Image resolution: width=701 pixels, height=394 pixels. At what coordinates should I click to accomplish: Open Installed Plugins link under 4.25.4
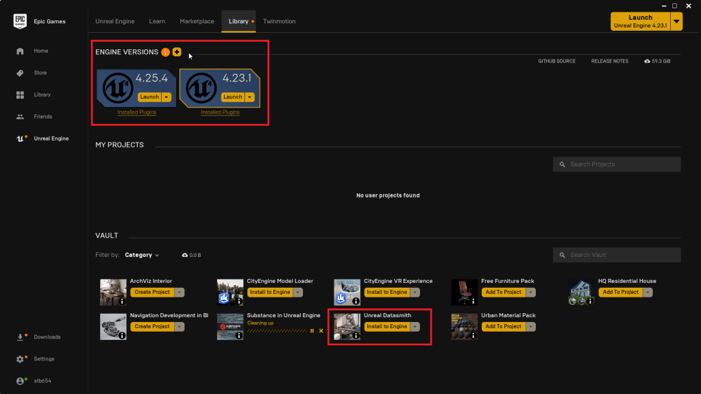click(x=137, y=112)
